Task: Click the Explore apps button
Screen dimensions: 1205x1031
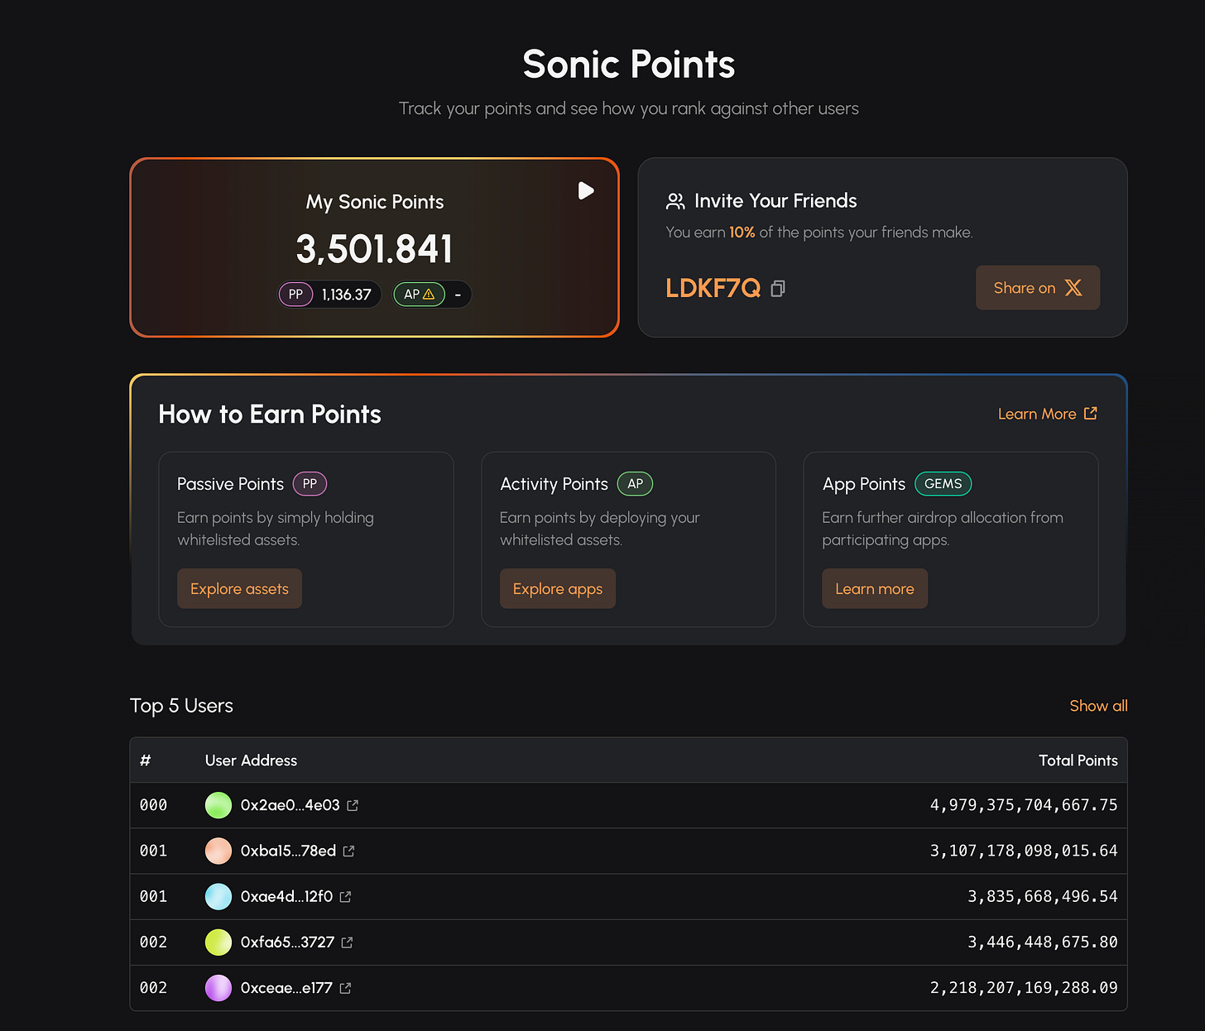Action: 557,588
